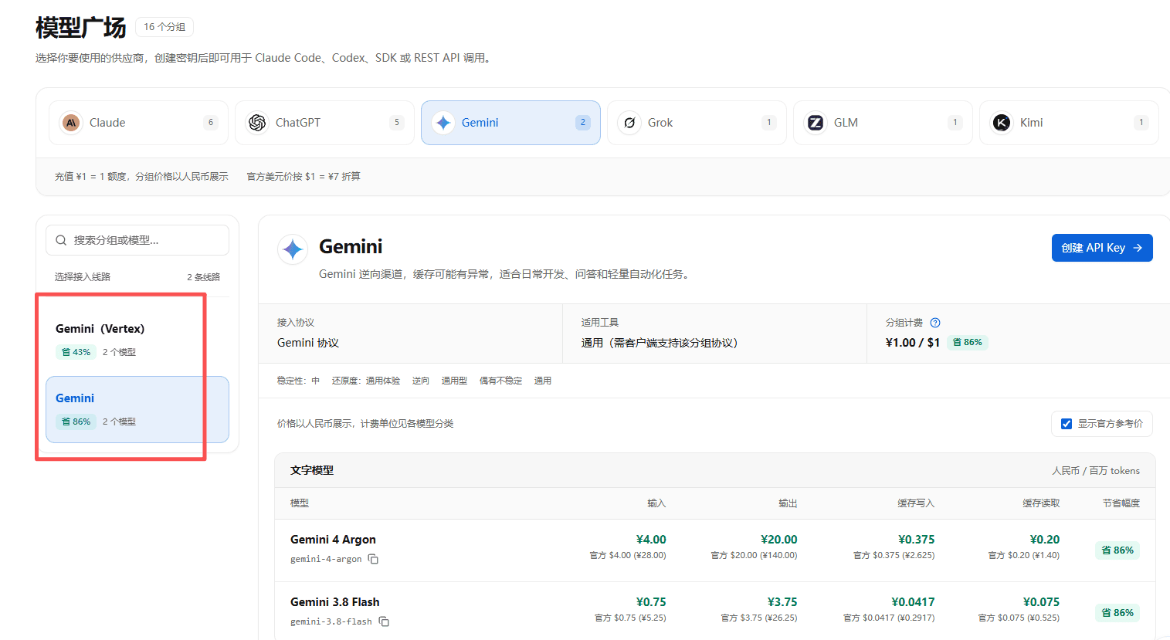The height and width of the screenshot is (640, 1170).
Task: Select the Gemini (Vertex) route
Action: pyautogui.click(x=137, y=340)
